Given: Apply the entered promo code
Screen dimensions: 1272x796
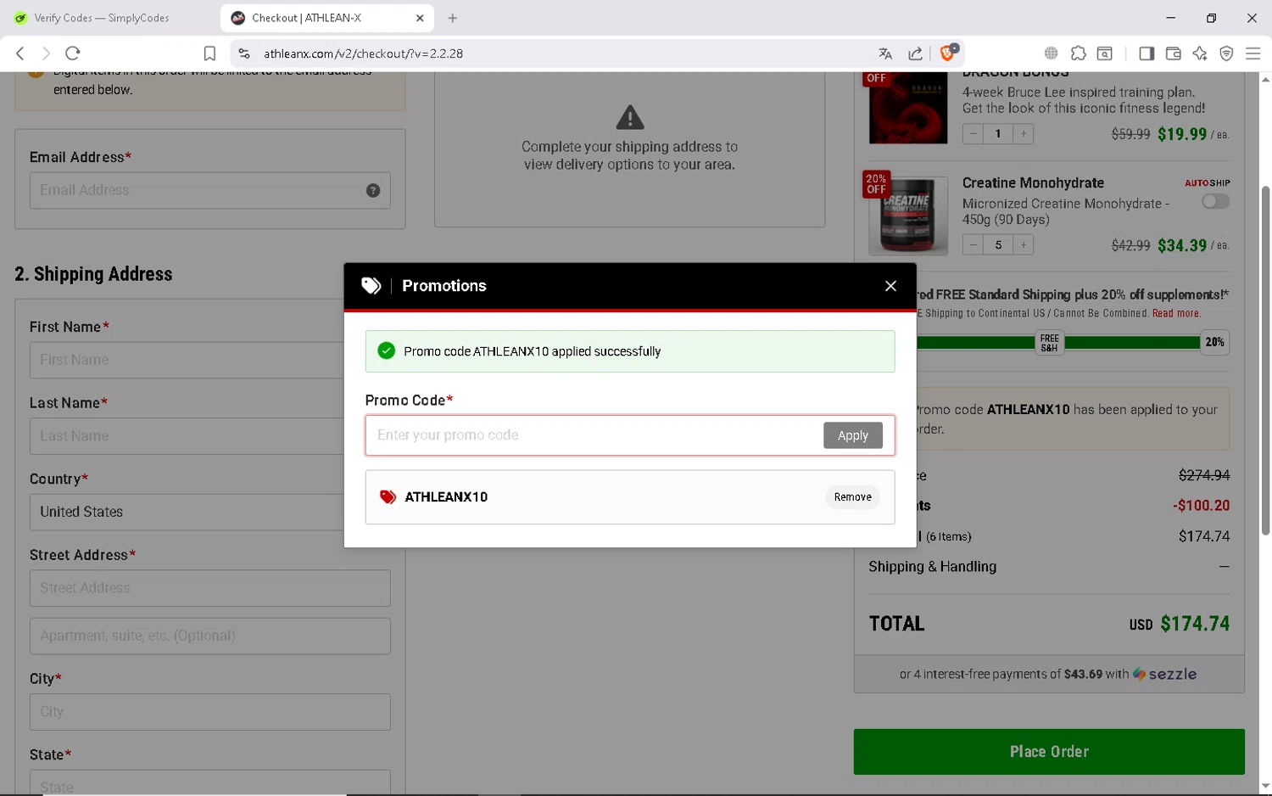Looking at the screenshot, I should (852, 435).
